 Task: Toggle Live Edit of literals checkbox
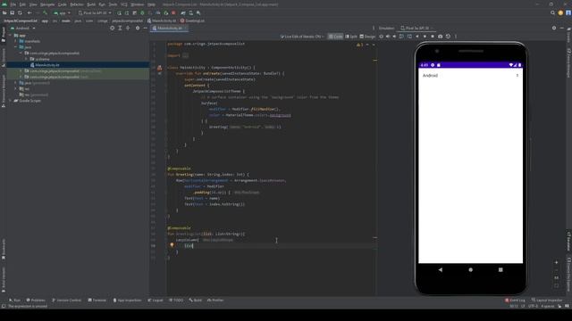click(282, 37)
